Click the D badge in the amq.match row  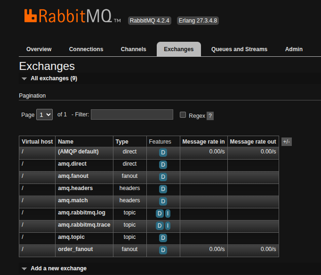[x=163, y=201]
